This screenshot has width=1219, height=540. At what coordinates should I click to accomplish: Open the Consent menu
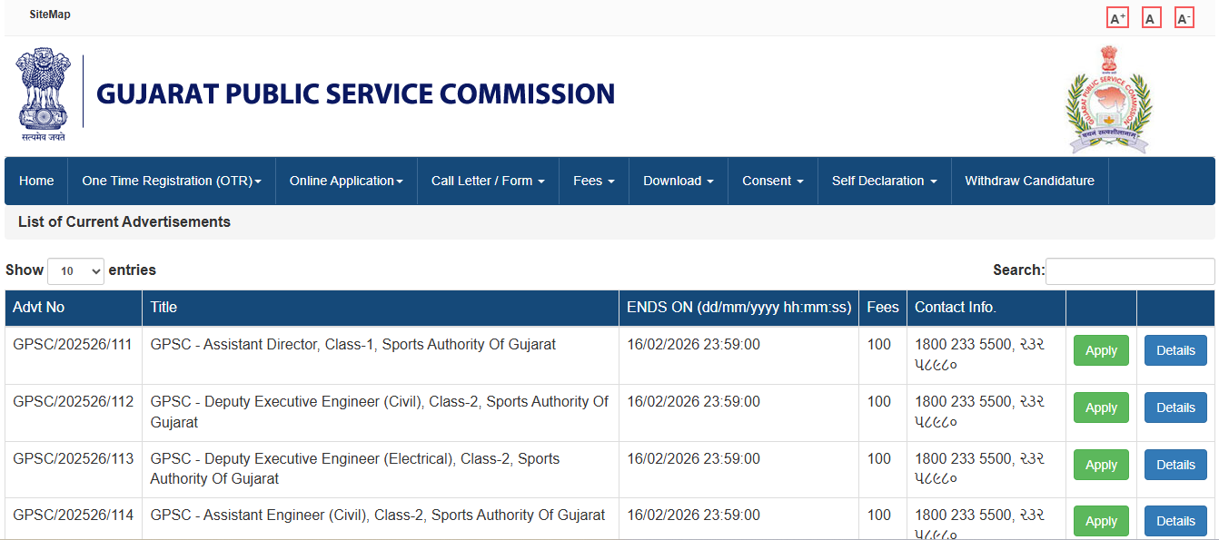coord(772,181)
